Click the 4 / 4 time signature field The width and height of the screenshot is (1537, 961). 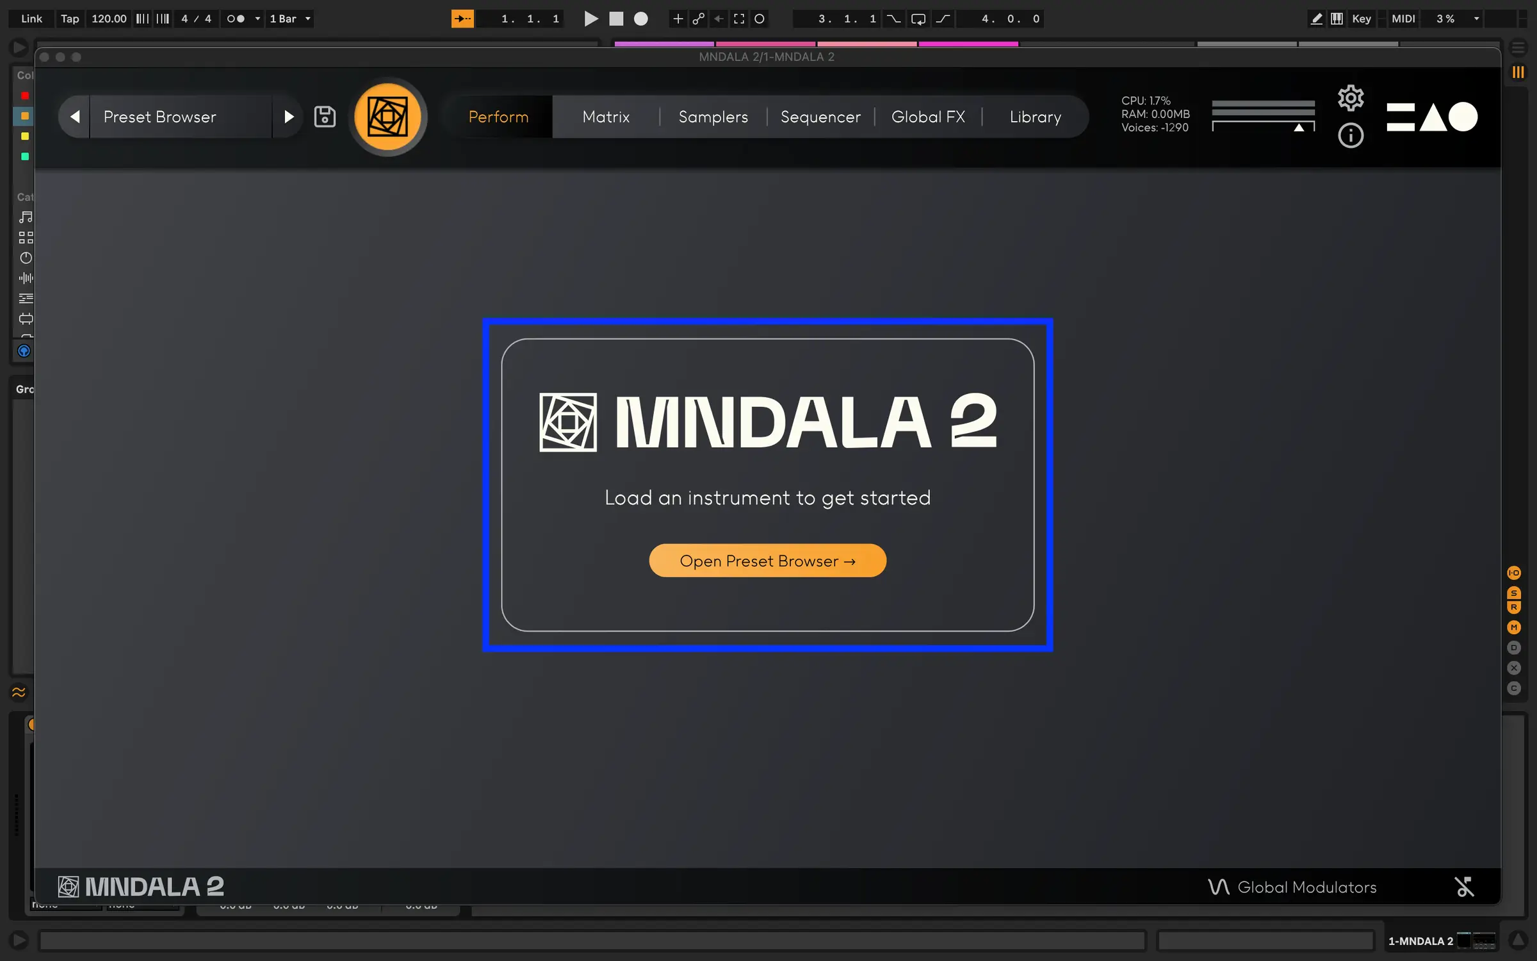[x=196, y=19]
